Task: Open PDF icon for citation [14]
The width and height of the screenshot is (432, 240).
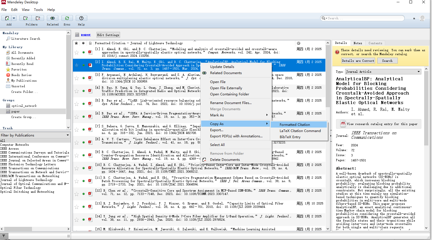Action: [90, 220]
